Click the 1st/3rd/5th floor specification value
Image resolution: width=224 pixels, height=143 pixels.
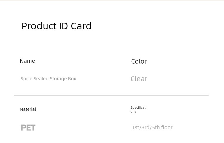(152, 127)
